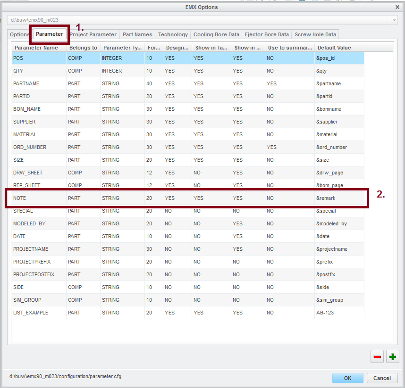Select the Parameter tab
405x388 pixels.
tap(50, 34)
